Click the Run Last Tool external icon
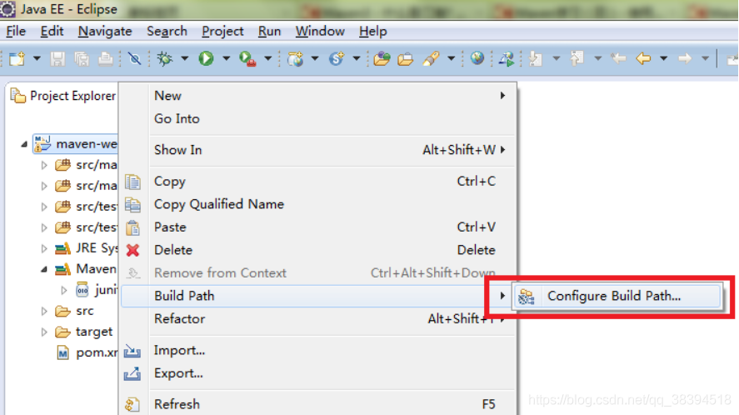Viewport: 739px width, 415px height. (x=247, y=59)
